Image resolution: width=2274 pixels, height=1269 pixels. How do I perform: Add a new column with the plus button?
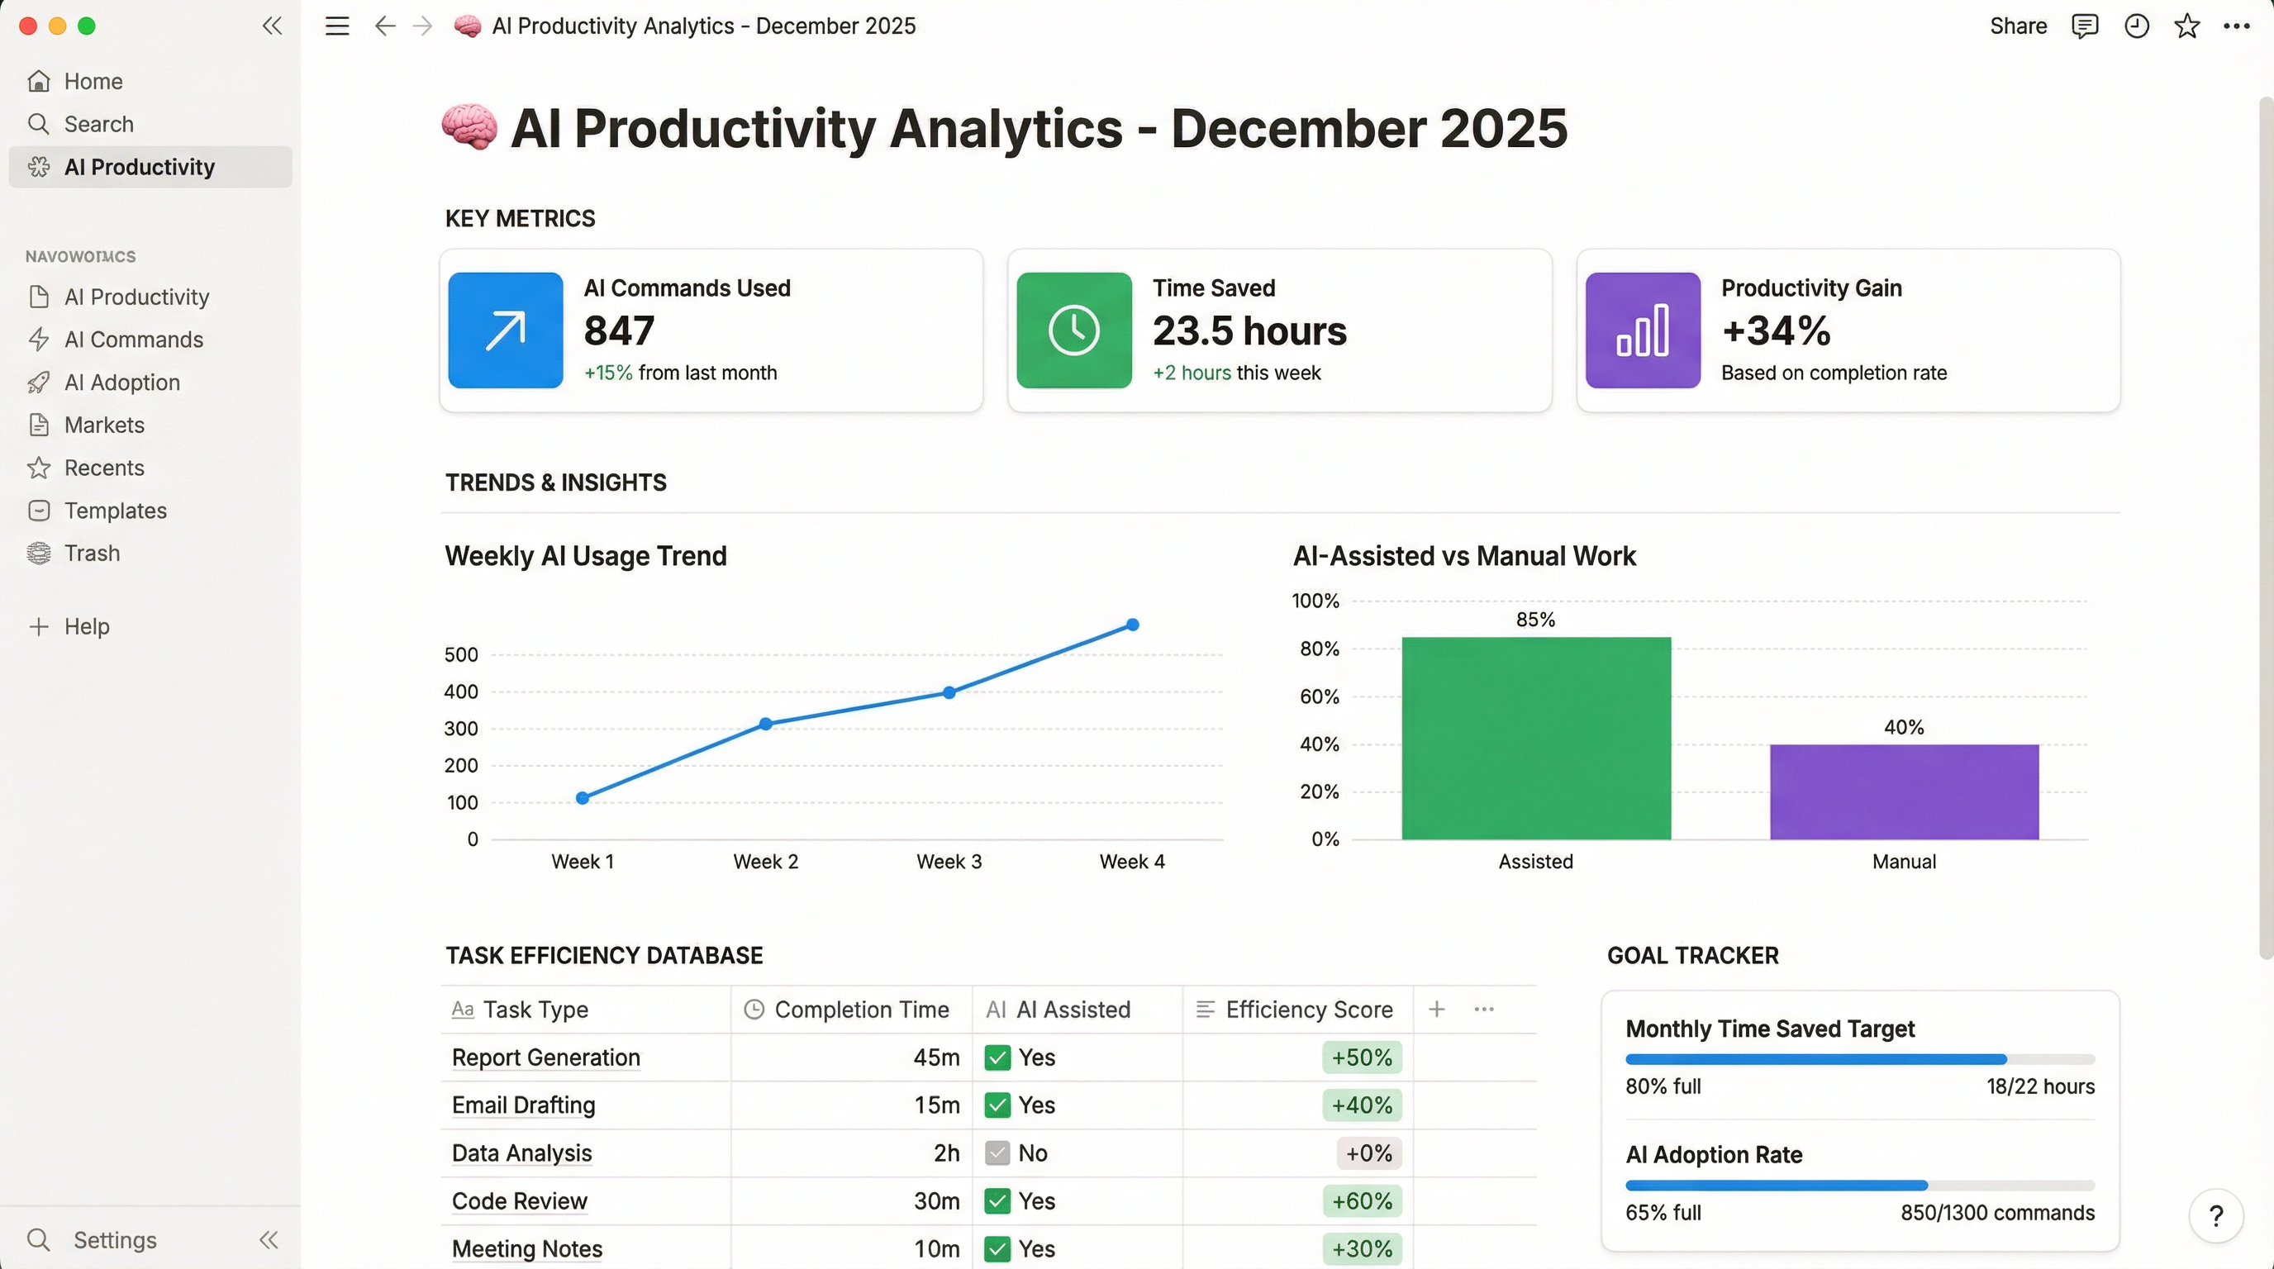(x=1437, y=1009)
